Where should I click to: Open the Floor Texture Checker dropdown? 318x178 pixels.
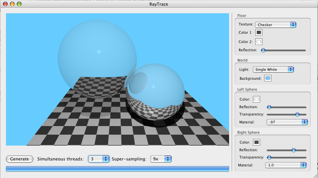click(275, 25)
